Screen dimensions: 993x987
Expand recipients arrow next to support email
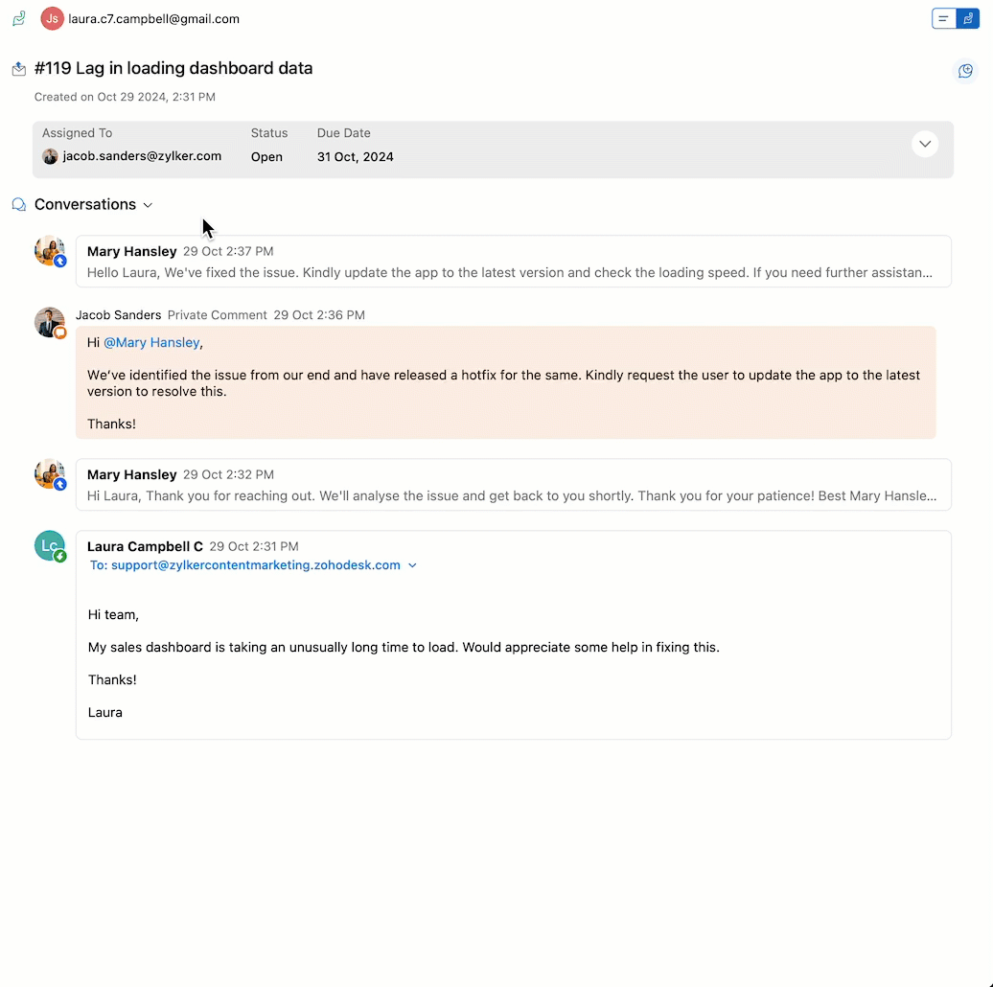coord(412,565)
